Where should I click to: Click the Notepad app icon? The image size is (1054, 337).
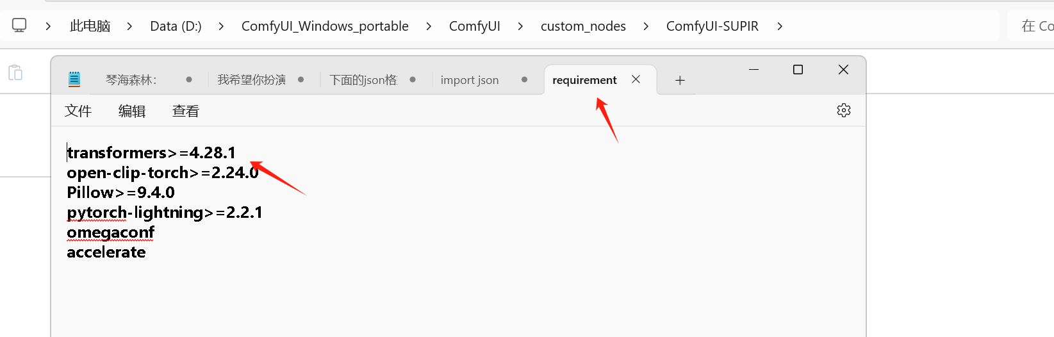[74, 79]
